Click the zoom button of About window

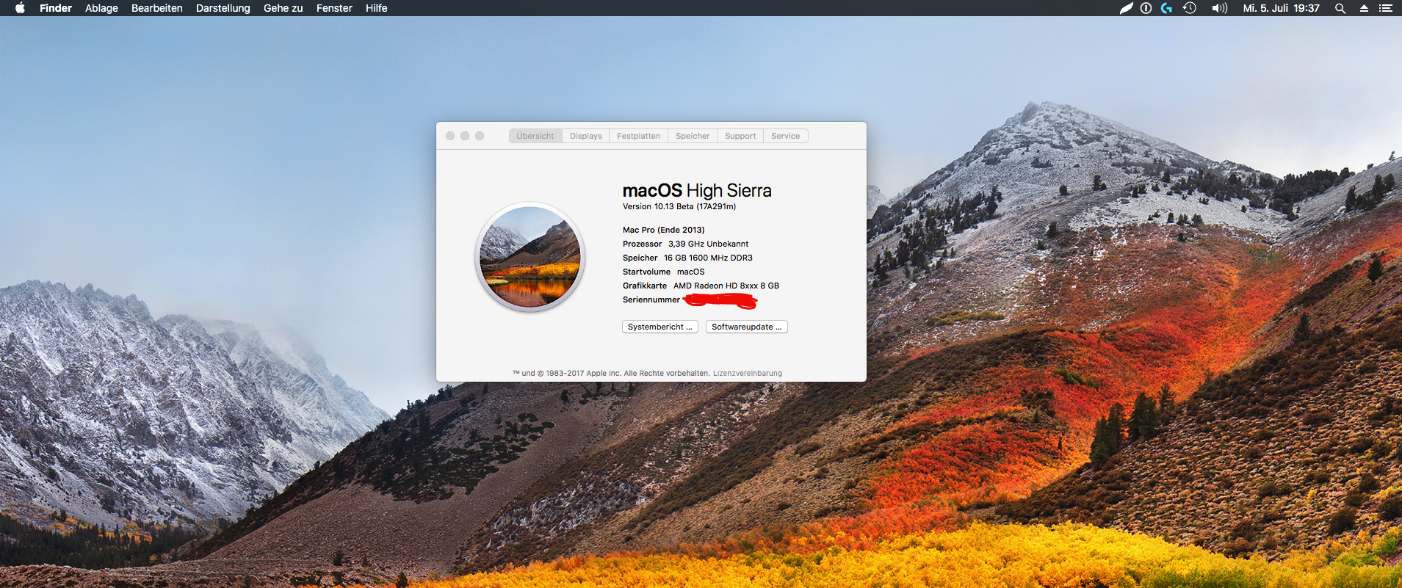(x=480, y=136)
